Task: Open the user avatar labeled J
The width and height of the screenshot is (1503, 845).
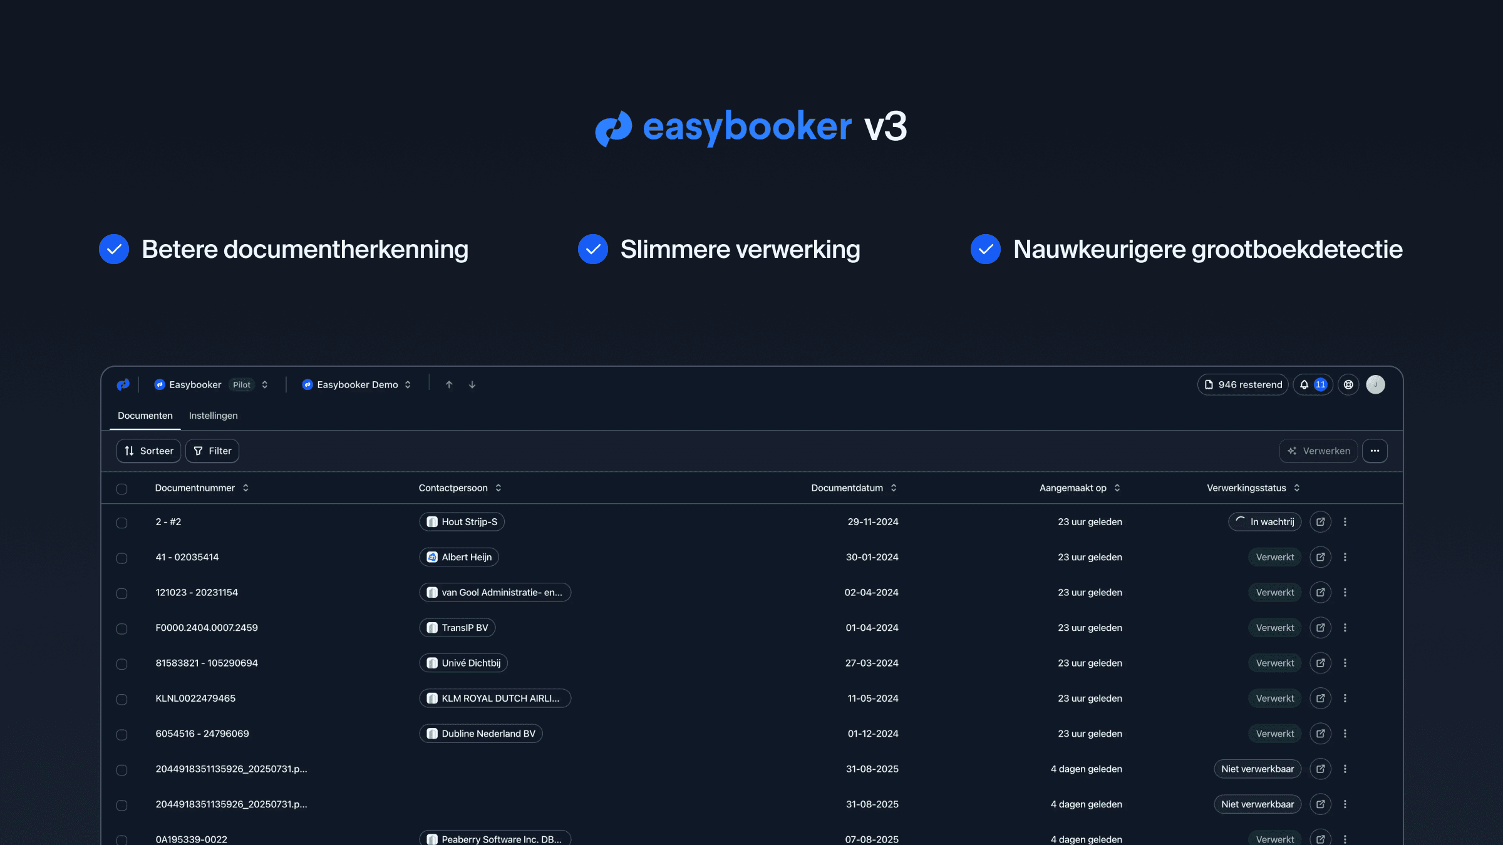Action: click(1376, 384)
